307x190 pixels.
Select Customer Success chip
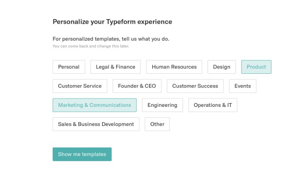(x=195, y=86)
